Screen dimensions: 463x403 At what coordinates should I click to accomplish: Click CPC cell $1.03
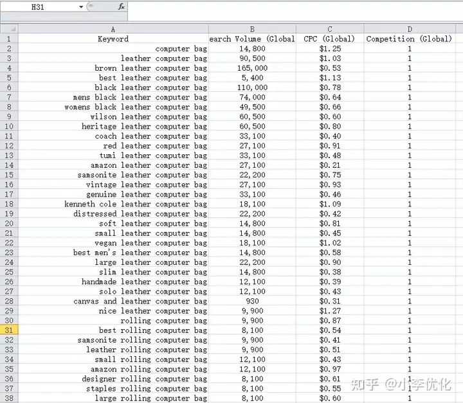click(x=330, y=58)
